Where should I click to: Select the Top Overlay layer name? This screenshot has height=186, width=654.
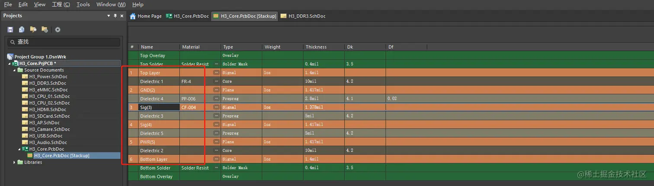click(153, 56)
